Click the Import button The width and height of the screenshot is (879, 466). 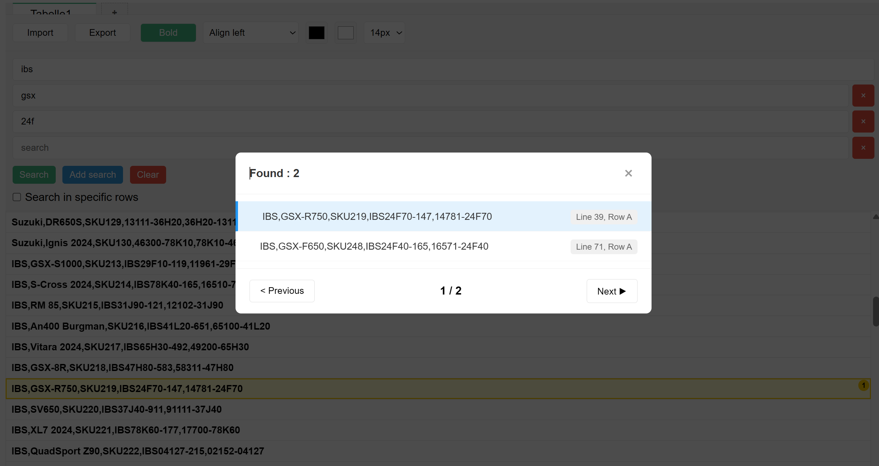click(x=40, y=33)
